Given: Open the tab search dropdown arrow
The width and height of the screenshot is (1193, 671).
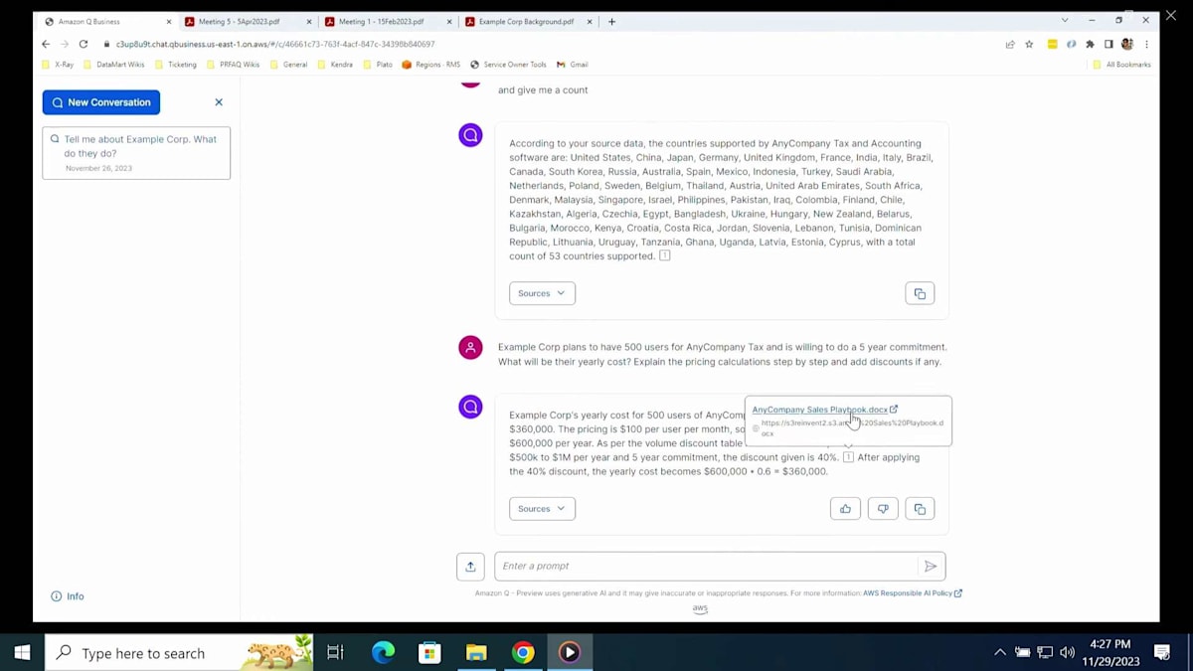Looking at the screenshot, I should point(1065,21).
